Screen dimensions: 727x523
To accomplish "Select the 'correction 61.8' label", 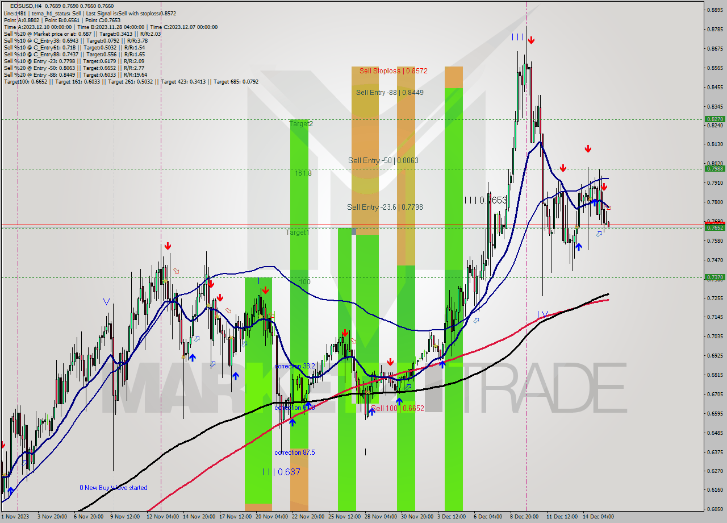I will coord(294,408).
